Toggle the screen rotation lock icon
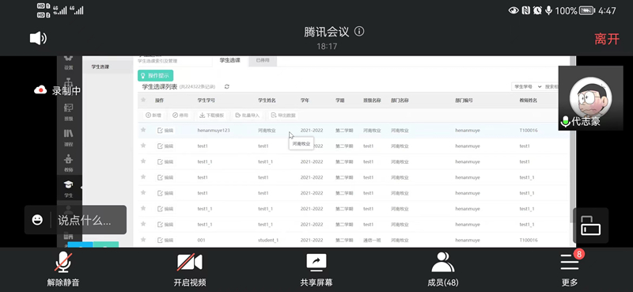The height and width of the screenshot is (292, 633). pos(590,226)
